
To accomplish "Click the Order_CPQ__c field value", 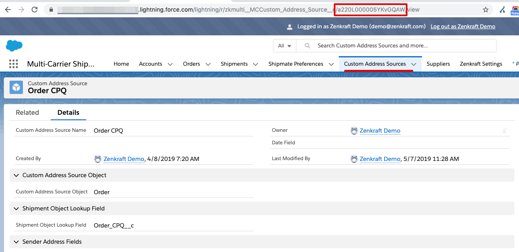I will tap(114, 226).
